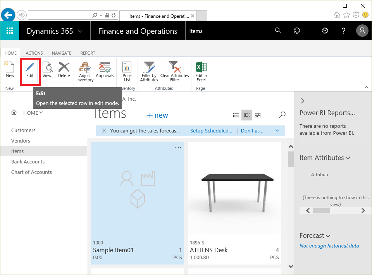Dismiss the sales forecast notification
The height and width of the screenshot is (275, 372).
pyautogui.click(x=104, y=131)
